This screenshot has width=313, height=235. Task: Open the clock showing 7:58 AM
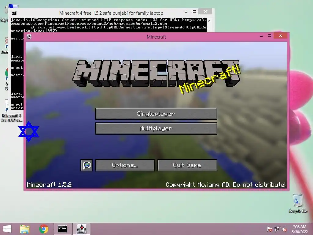[300, 229]
